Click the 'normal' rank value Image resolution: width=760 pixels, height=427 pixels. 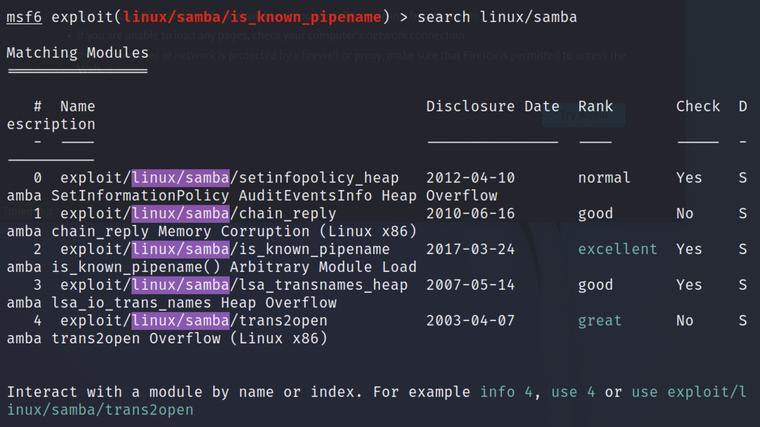(604, 178)
